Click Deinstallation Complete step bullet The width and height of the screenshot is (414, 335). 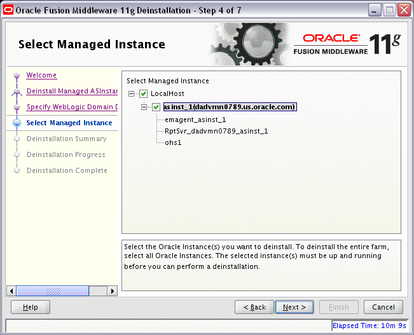click(x=17, y=170)
